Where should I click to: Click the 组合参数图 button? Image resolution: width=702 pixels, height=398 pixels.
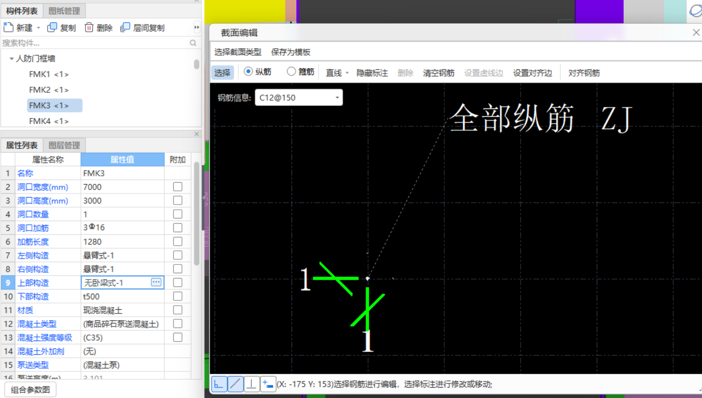(x=30, y=390)
